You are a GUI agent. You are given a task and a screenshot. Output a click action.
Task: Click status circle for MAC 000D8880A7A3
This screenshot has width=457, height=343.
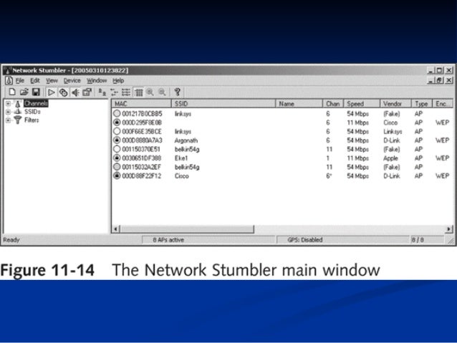(x=117, y=140)
